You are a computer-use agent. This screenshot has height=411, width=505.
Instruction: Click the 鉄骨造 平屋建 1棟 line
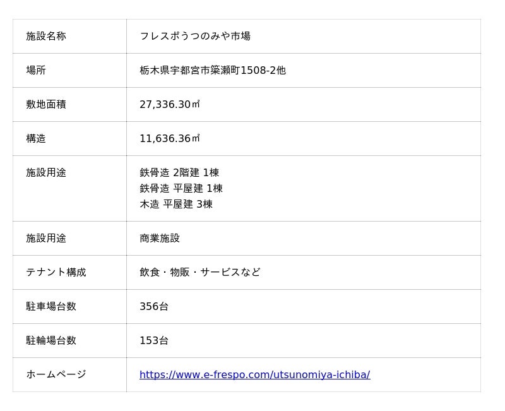[x=181, y=188]
